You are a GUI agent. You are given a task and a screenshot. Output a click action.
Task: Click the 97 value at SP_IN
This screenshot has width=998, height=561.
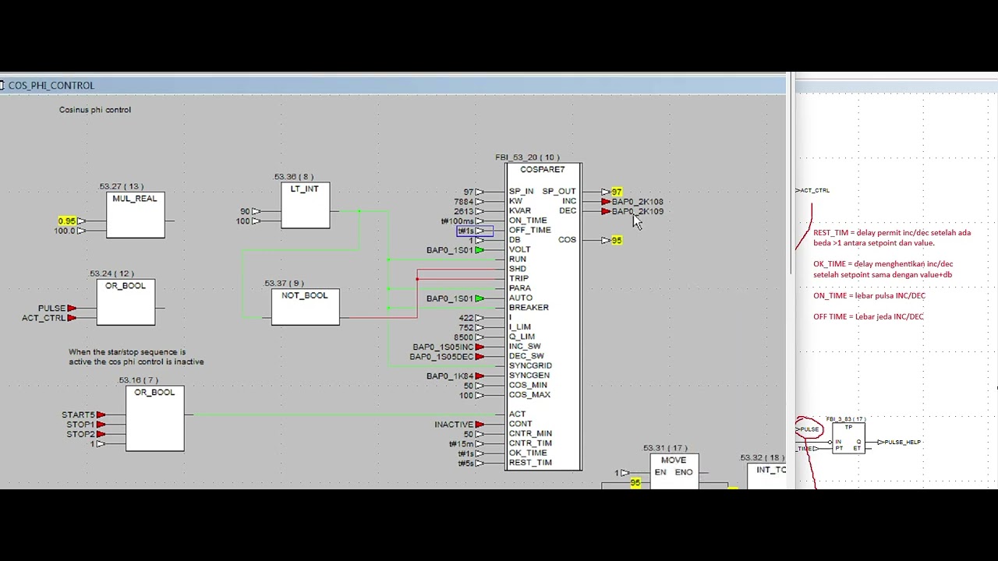point(469,192)
